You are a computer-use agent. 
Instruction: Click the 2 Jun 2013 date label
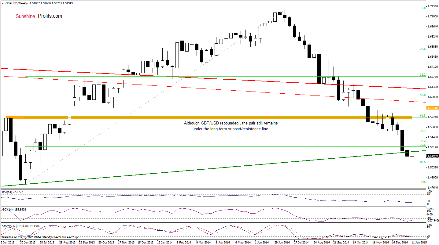click(x=8, y=243)
